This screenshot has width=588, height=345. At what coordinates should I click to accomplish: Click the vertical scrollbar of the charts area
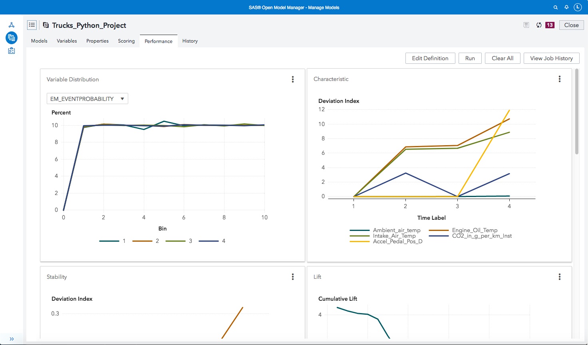[x=577, y=112]
